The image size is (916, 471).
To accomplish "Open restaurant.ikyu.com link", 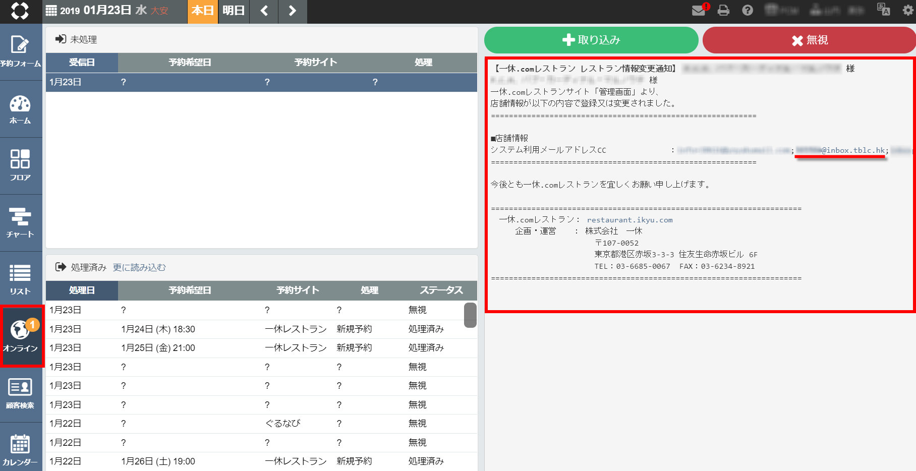I will [x=629, y=220].
